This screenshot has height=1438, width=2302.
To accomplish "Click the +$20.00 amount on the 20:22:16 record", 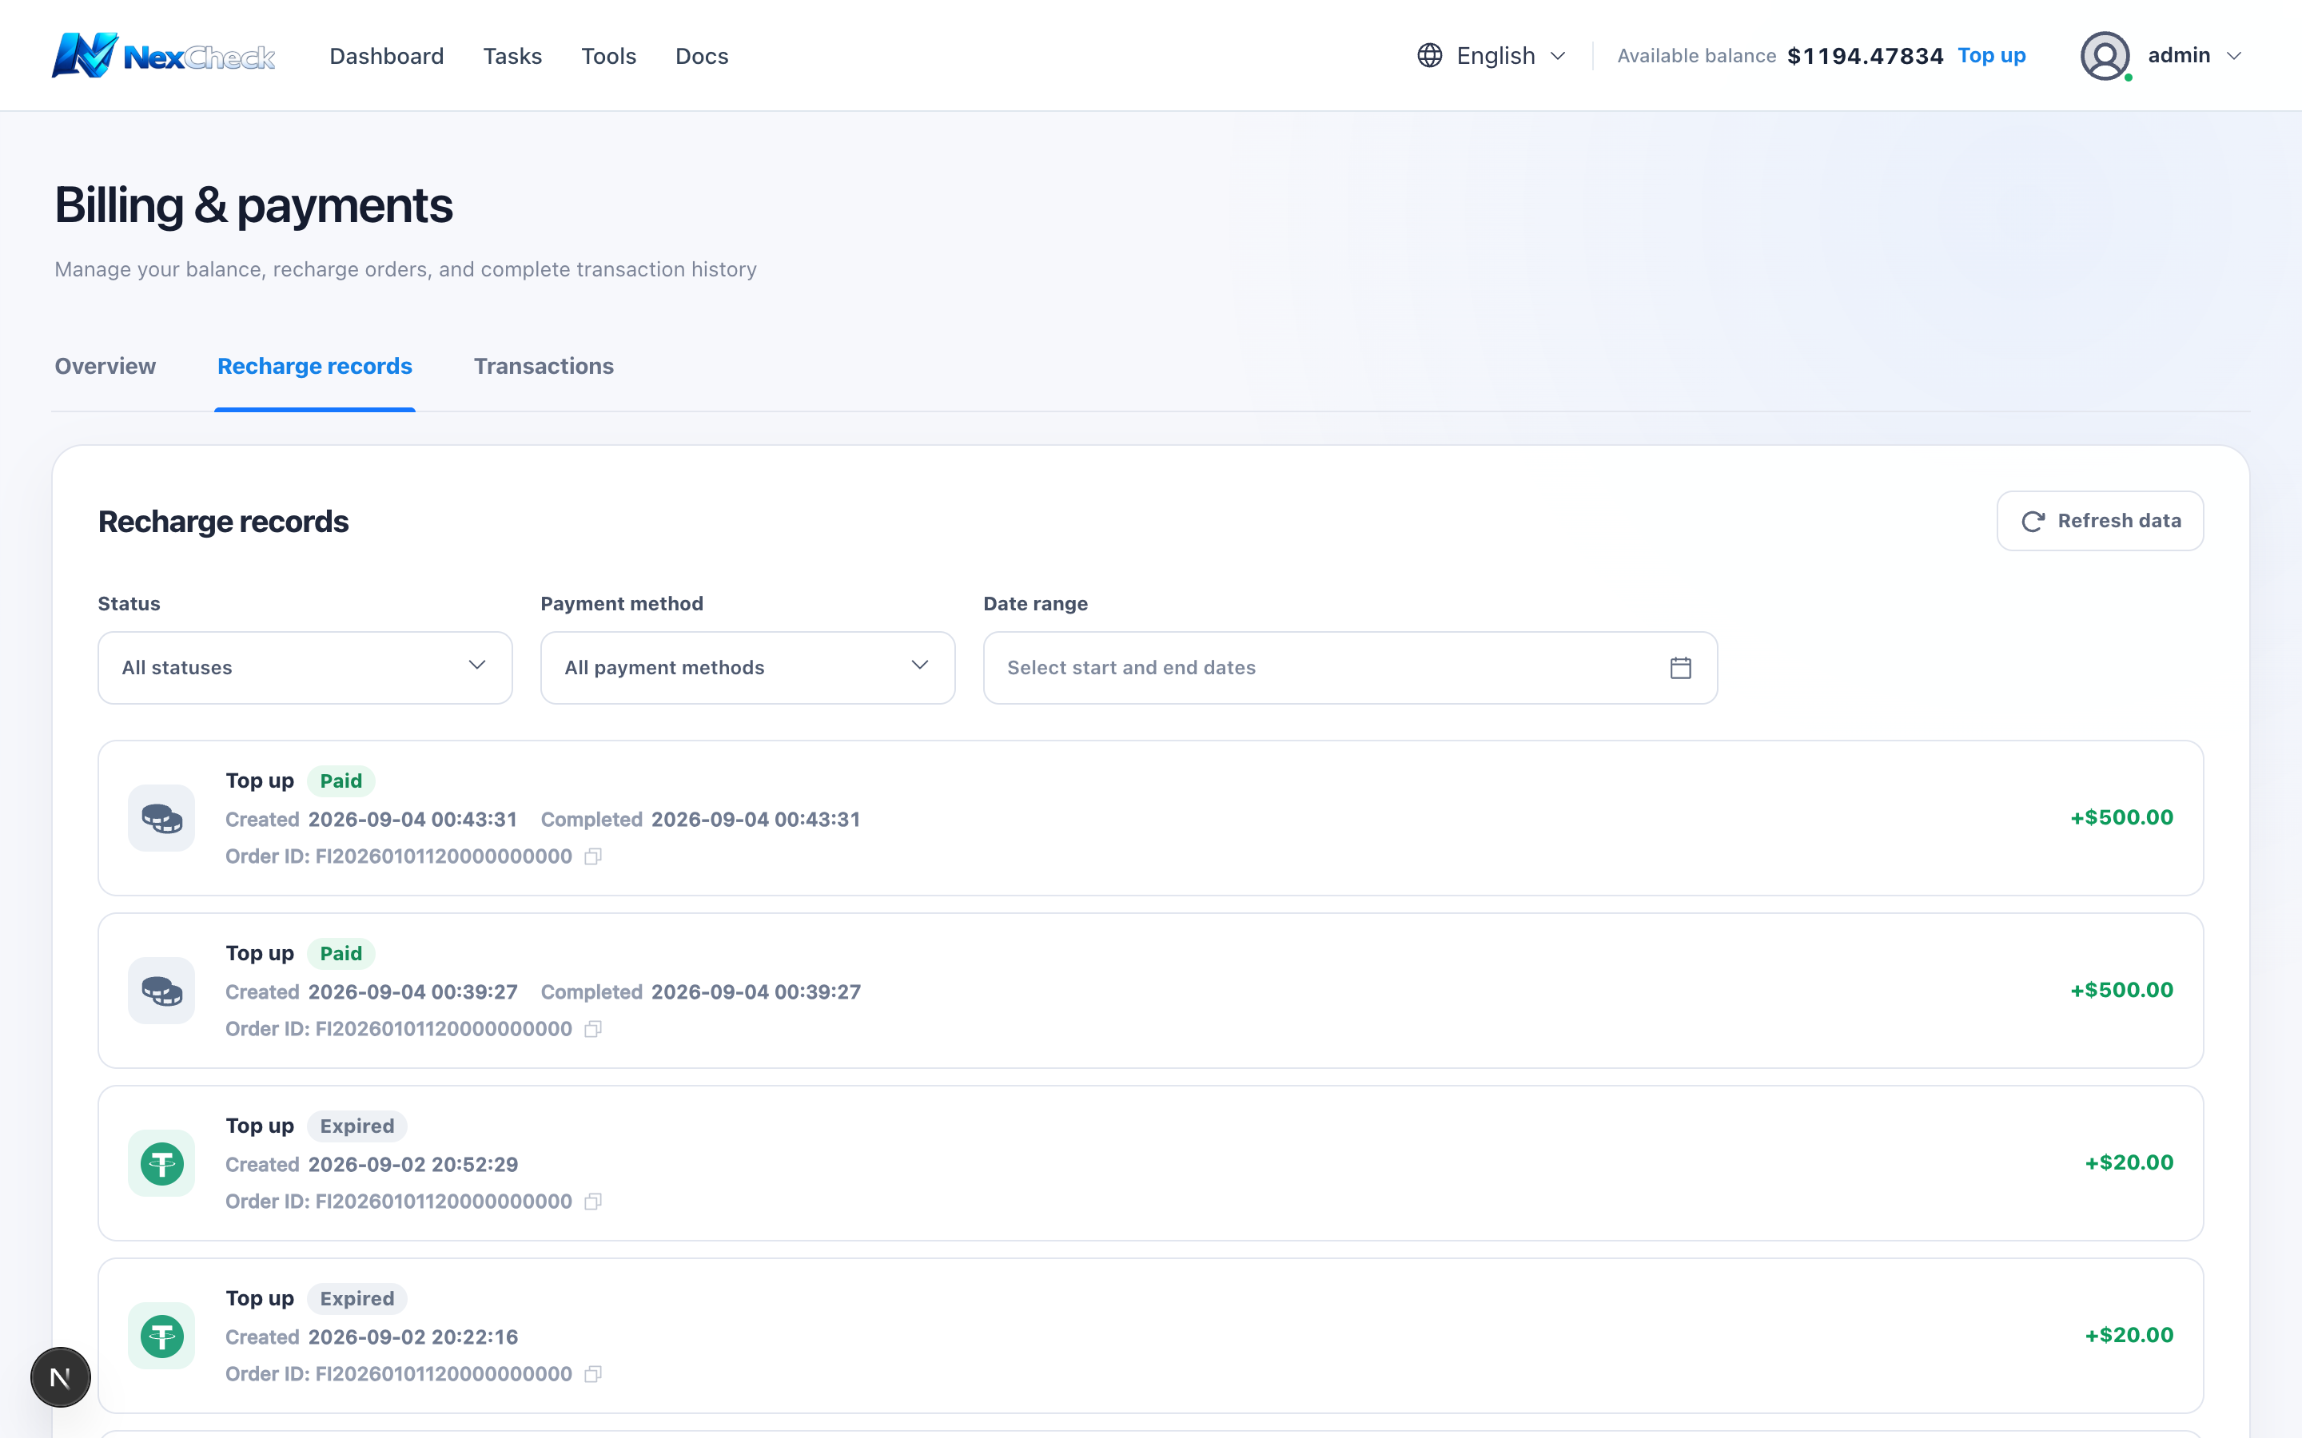I will coord(2129,1335).
